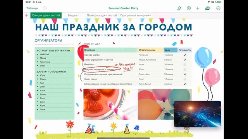This screenshot has width=248, height=139.
Task: Tap the Wi-Fi status icon
Action: pyautogui.click(x=209, y=2)
